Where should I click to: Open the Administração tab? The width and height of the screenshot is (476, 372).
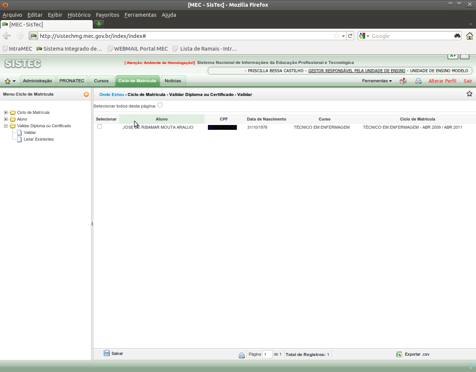38,81
